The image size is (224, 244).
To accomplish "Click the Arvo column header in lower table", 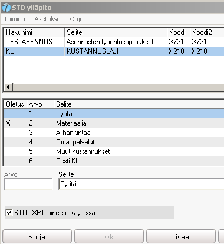I will 40,104.
